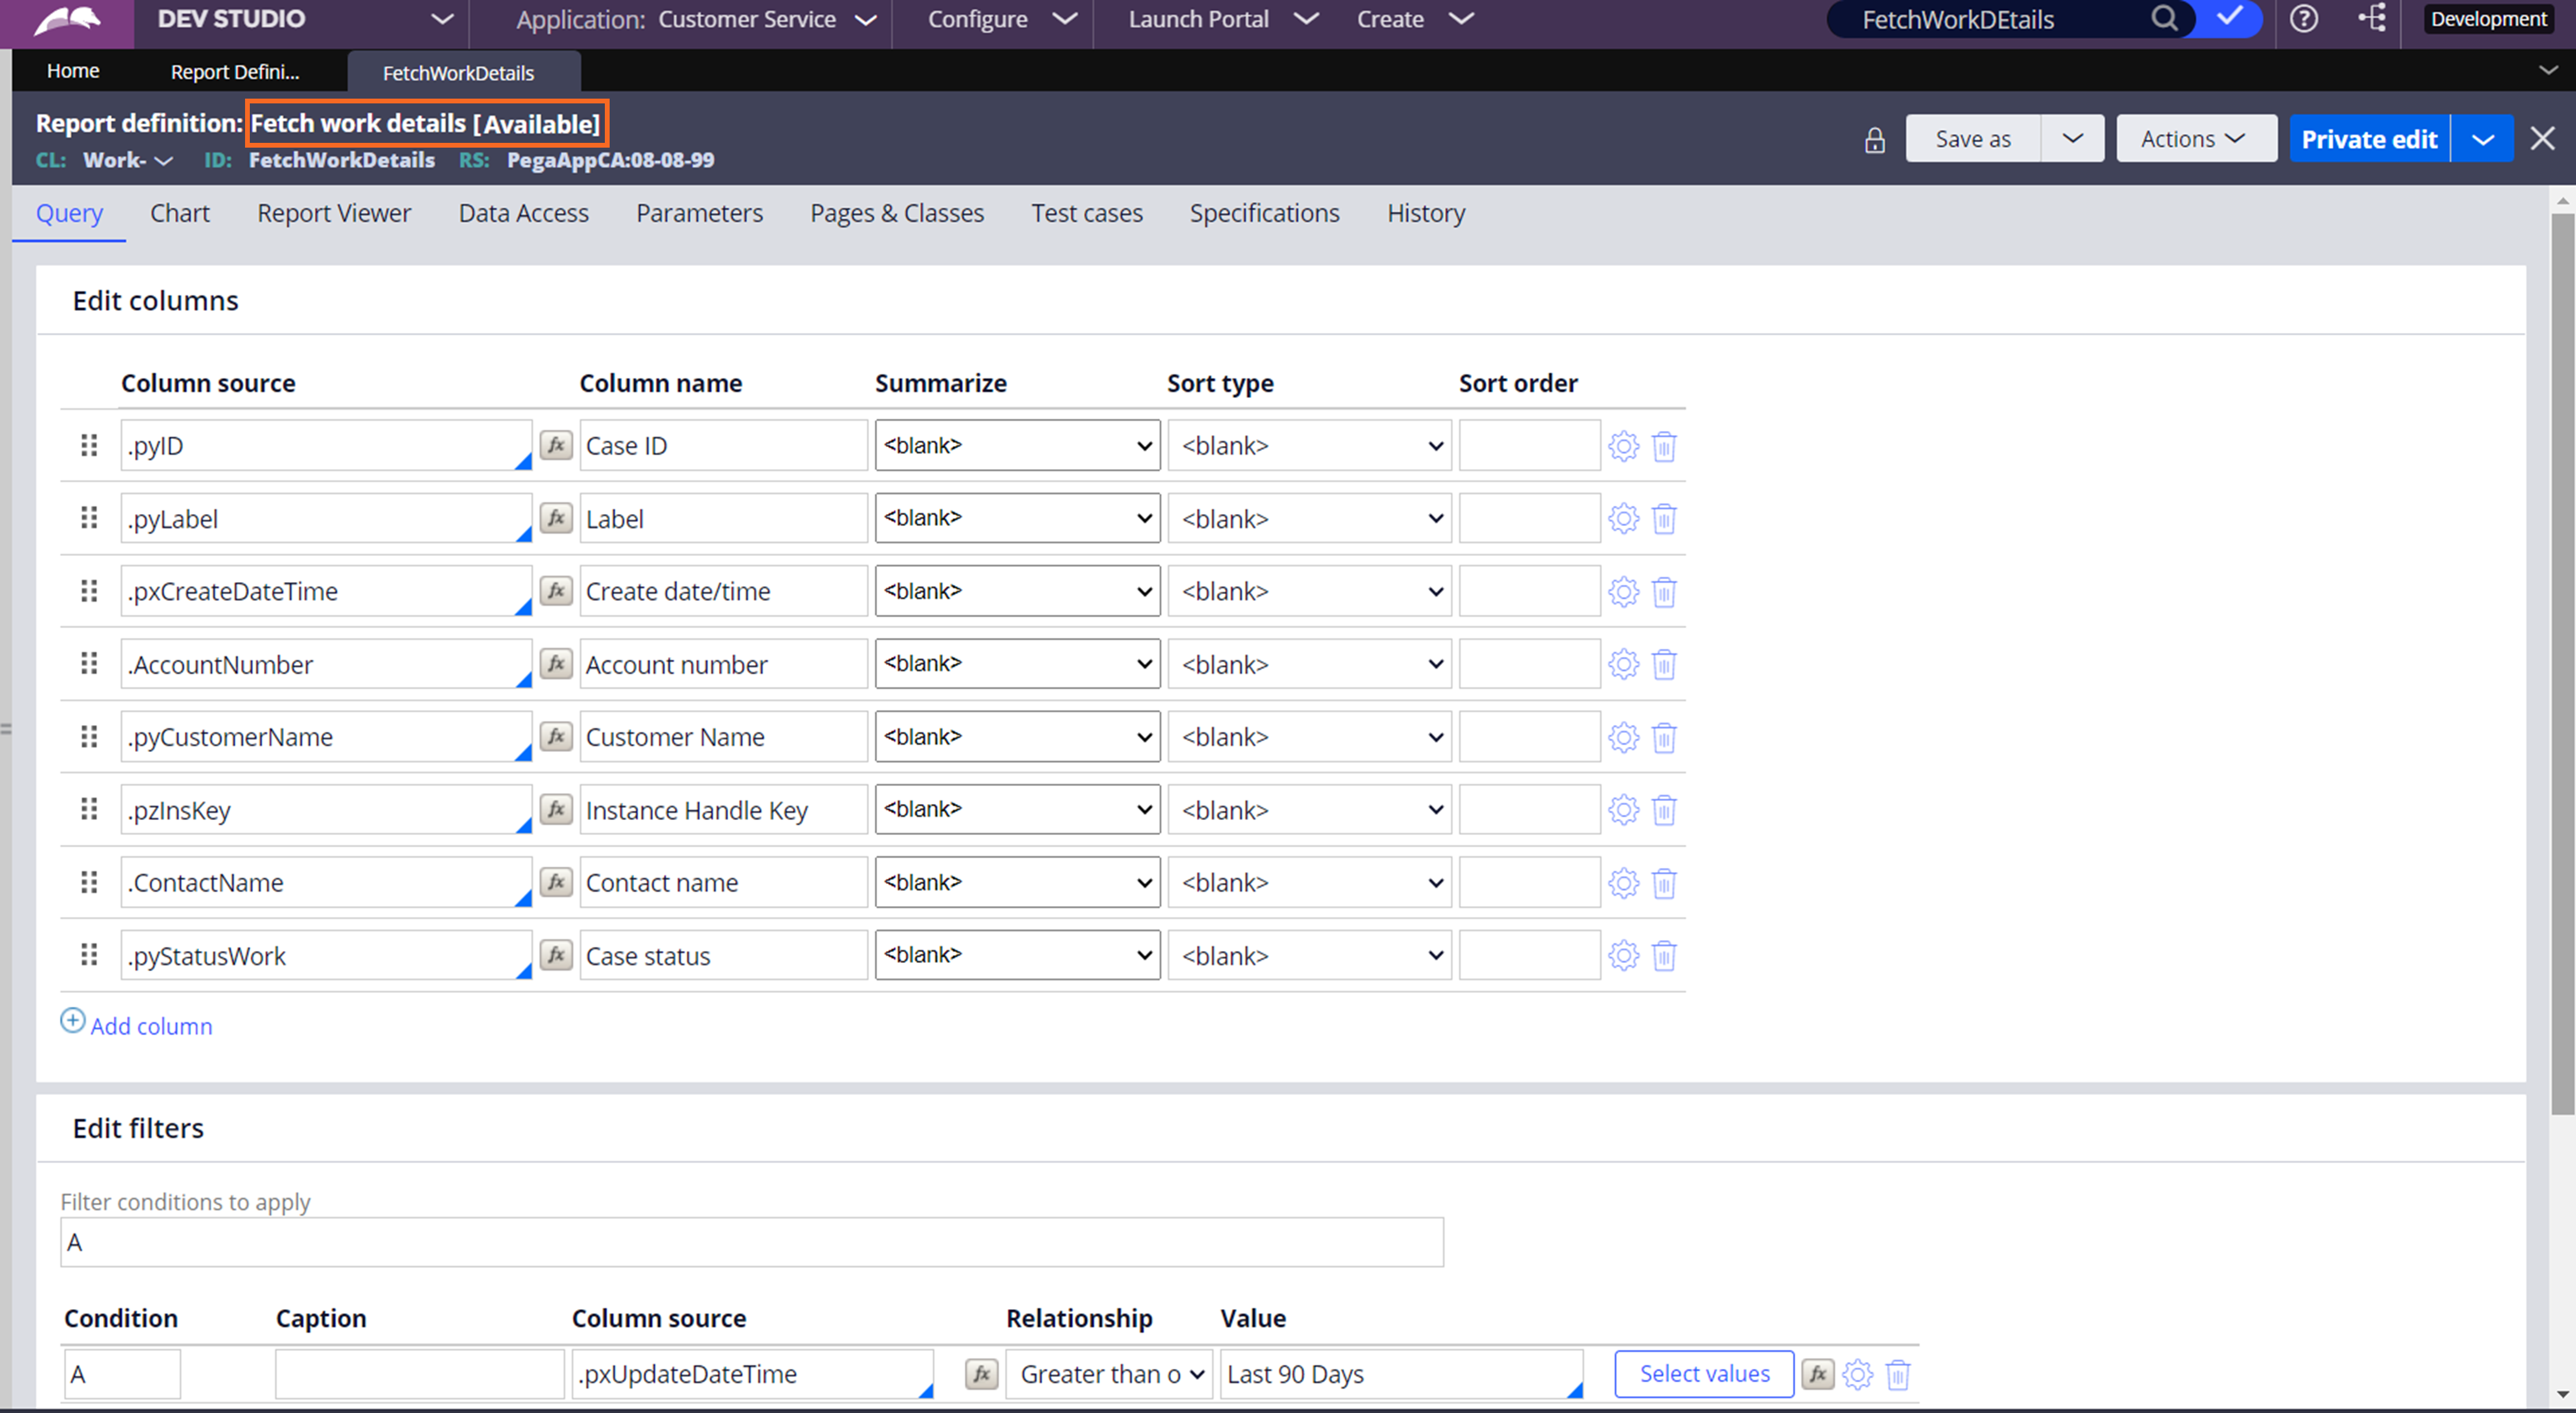Switch to the Report Viewer tab

334,213
